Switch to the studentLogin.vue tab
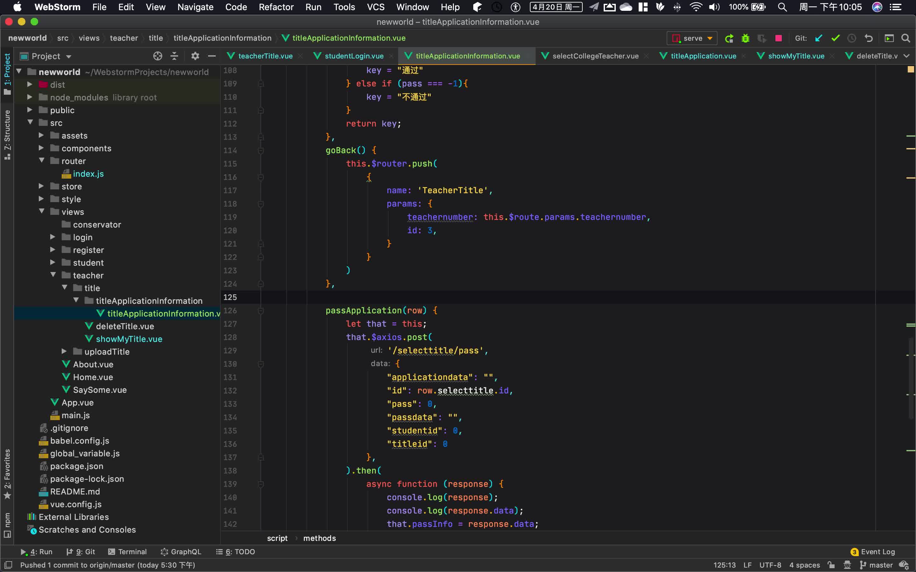The width and height of the screenshot is (916, 572). click(x=354, y=56)
